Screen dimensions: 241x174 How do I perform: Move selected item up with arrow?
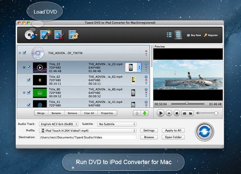tap(137, 113)
